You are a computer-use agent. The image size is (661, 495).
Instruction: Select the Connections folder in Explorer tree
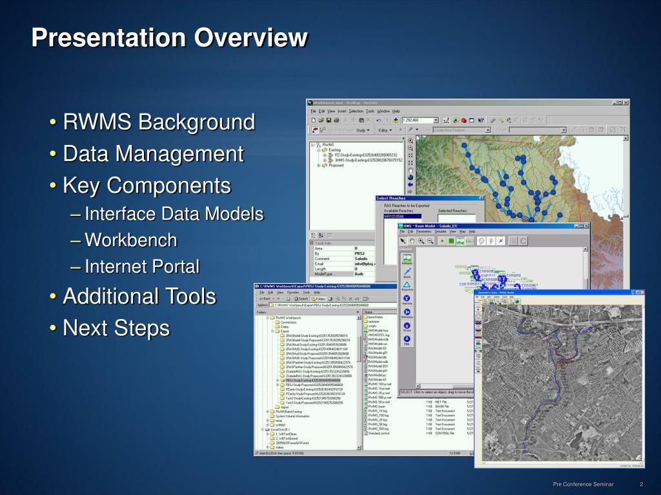(289, 322)
